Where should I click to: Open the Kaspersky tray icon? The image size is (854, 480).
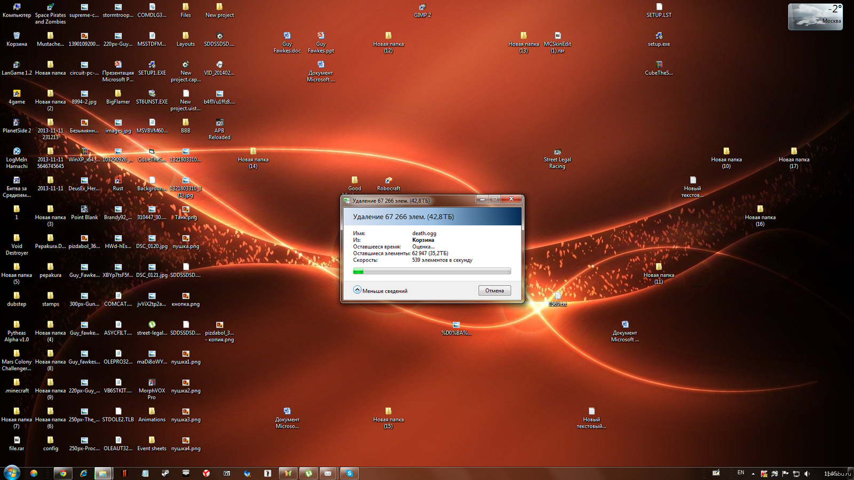[764, 474]
